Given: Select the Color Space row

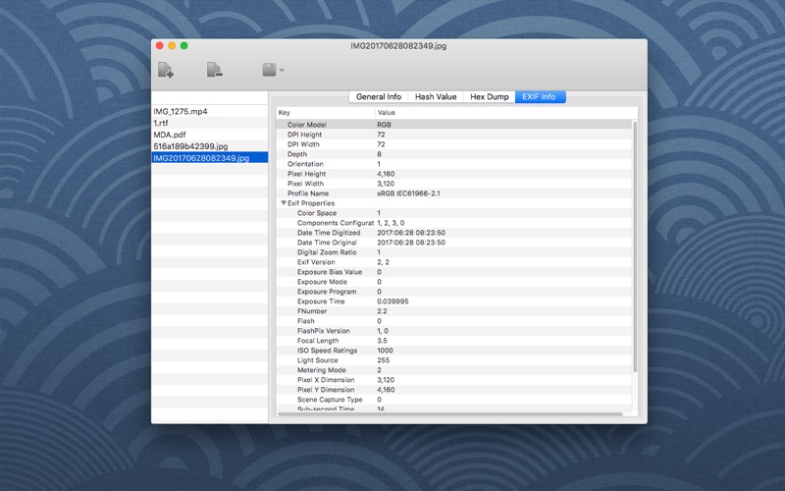Looking at the screenshot, I should [453, 213].
